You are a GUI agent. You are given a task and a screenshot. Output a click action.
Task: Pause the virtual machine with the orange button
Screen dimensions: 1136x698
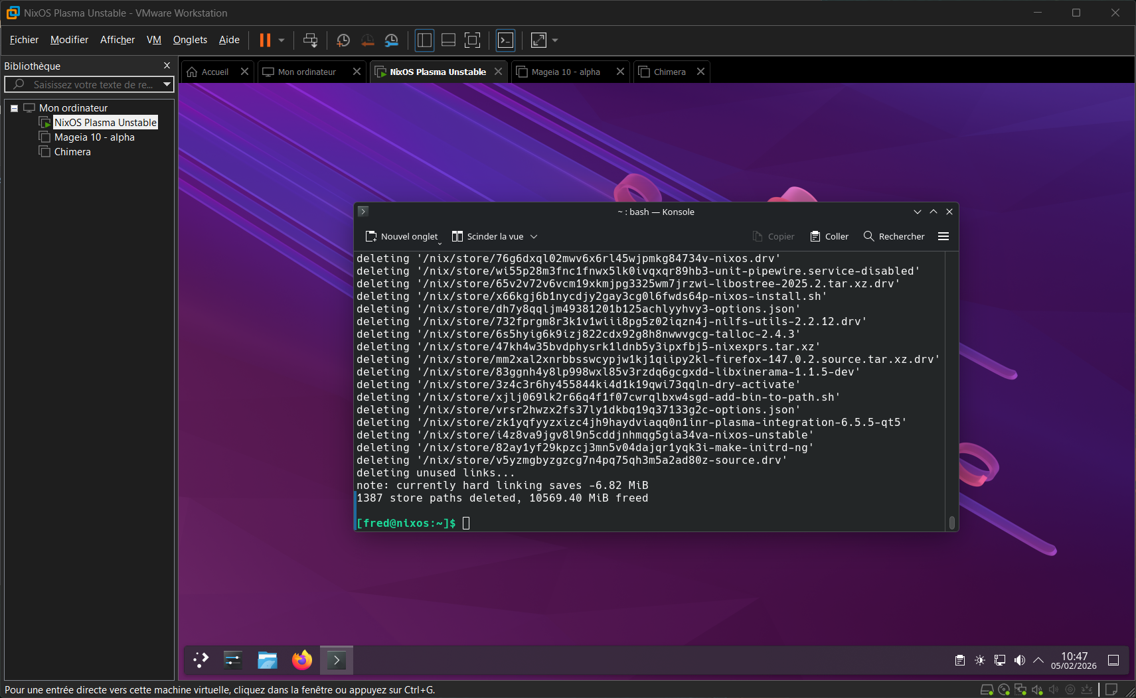(265, 40)
